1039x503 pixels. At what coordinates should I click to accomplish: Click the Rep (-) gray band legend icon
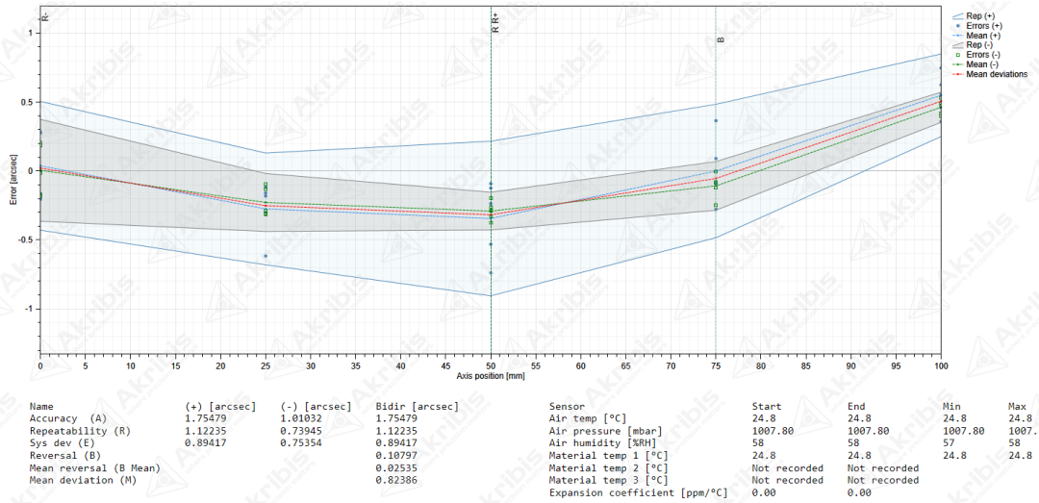coord(957,45)
